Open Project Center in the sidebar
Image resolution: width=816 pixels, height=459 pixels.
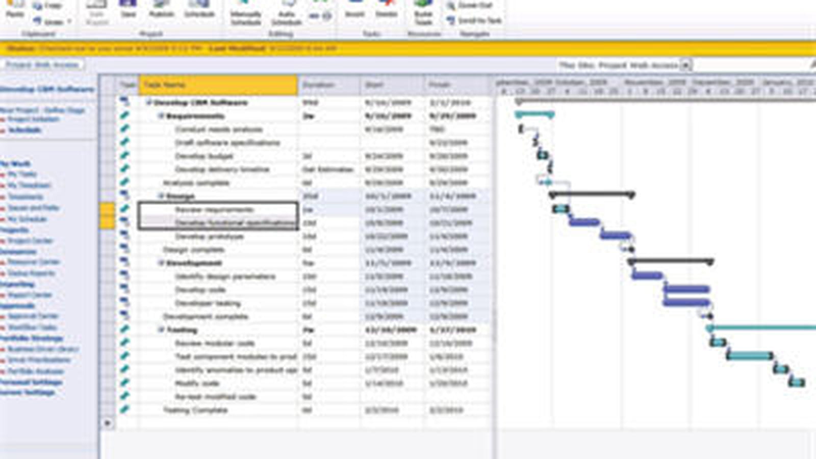click(x=30, y=240)
